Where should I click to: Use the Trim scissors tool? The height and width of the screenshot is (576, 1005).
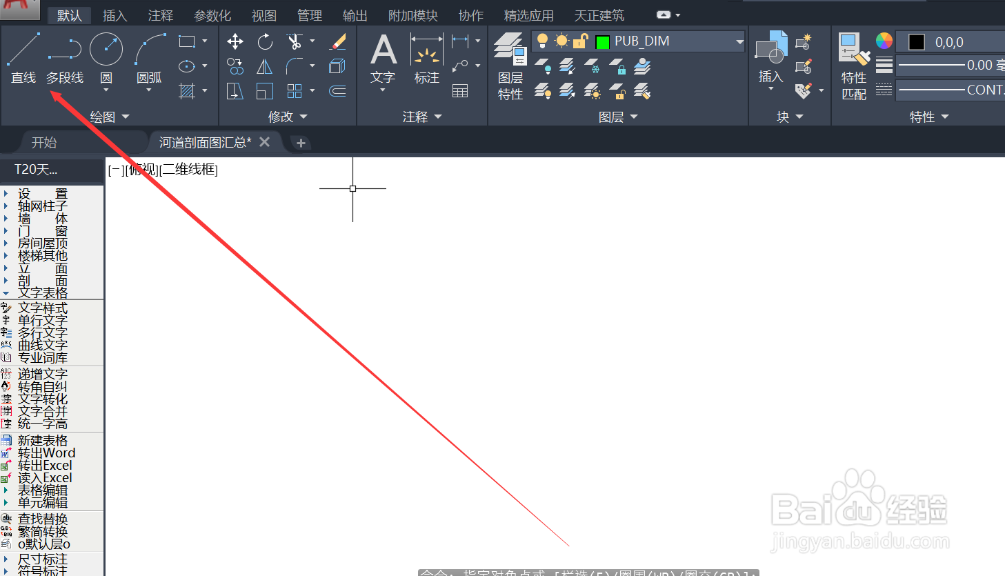(x=295, y=41)
